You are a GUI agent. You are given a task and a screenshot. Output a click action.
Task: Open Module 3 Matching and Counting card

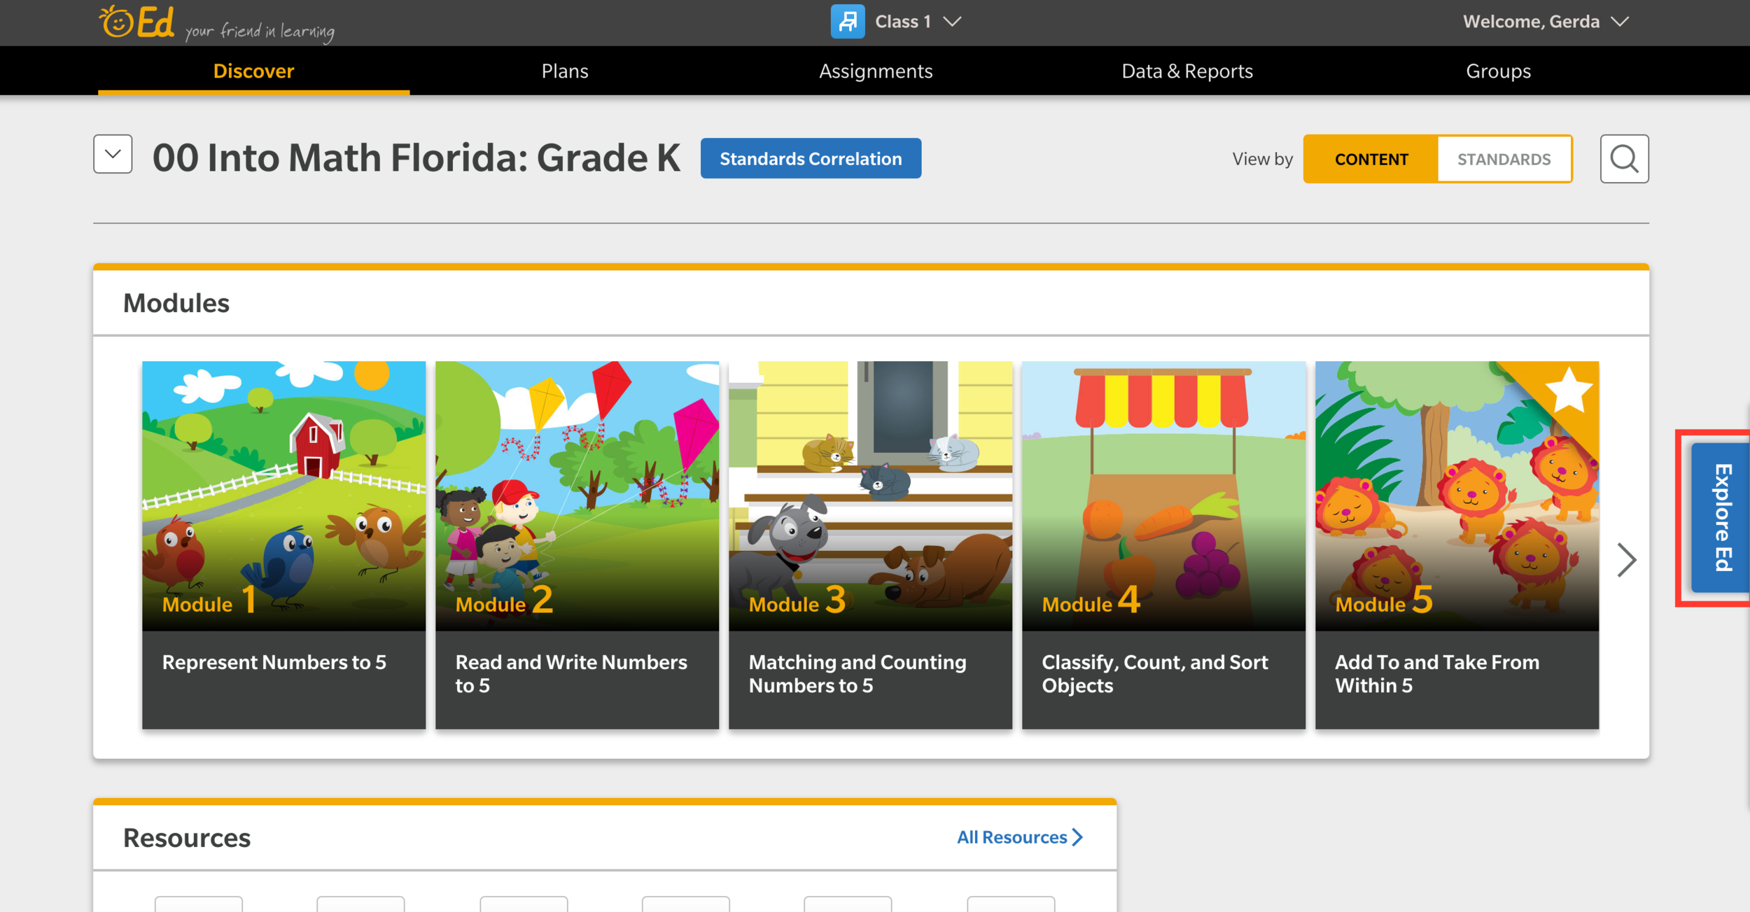tap(870, 545)
